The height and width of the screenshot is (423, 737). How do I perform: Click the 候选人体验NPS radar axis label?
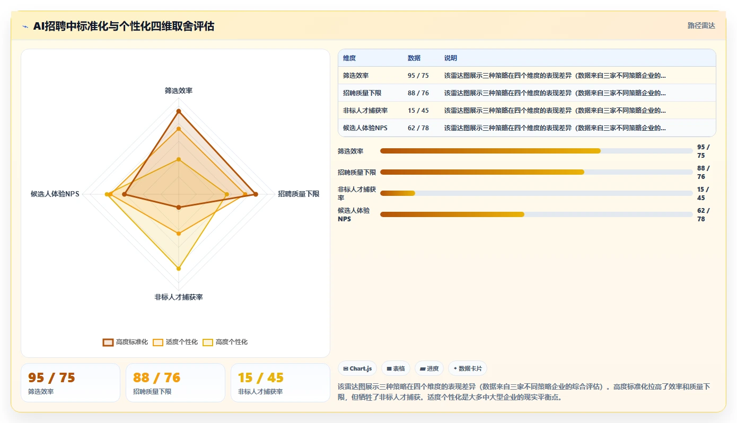coord(55,194)
